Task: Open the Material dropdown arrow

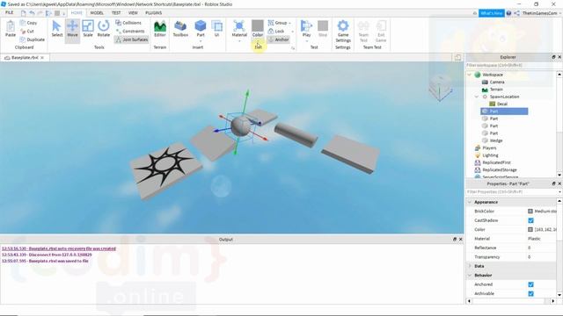Action: pos(239,41)
